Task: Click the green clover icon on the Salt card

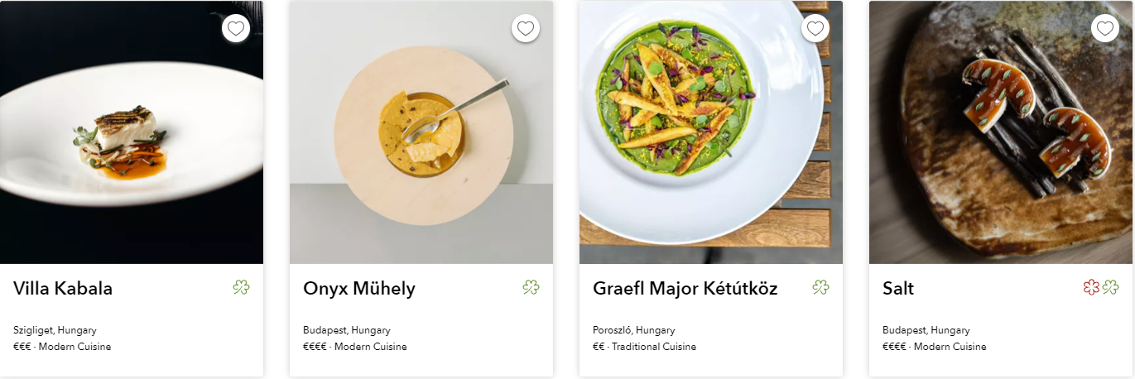Action: pos(1110,287)
